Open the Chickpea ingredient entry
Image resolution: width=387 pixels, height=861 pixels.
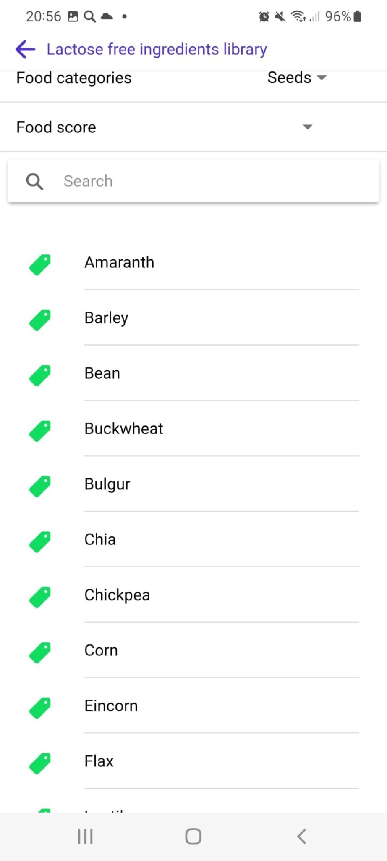117,595
